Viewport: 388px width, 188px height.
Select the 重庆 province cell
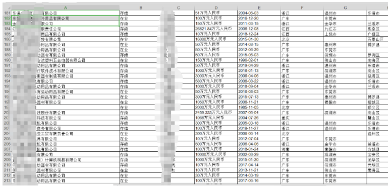302,118
